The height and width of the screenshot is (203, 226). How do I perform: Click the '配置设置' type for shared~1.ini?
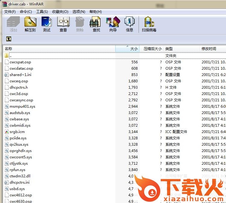tap(173, 75)
